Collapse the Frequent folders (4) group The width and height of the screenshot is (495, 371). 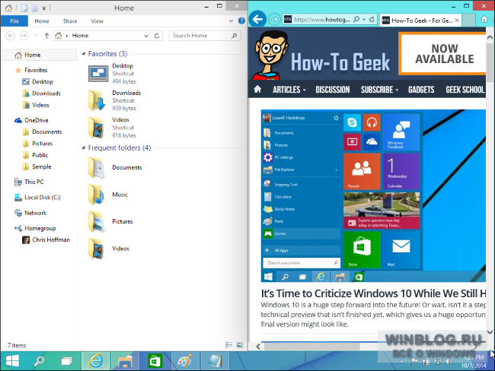click(84, 147)
